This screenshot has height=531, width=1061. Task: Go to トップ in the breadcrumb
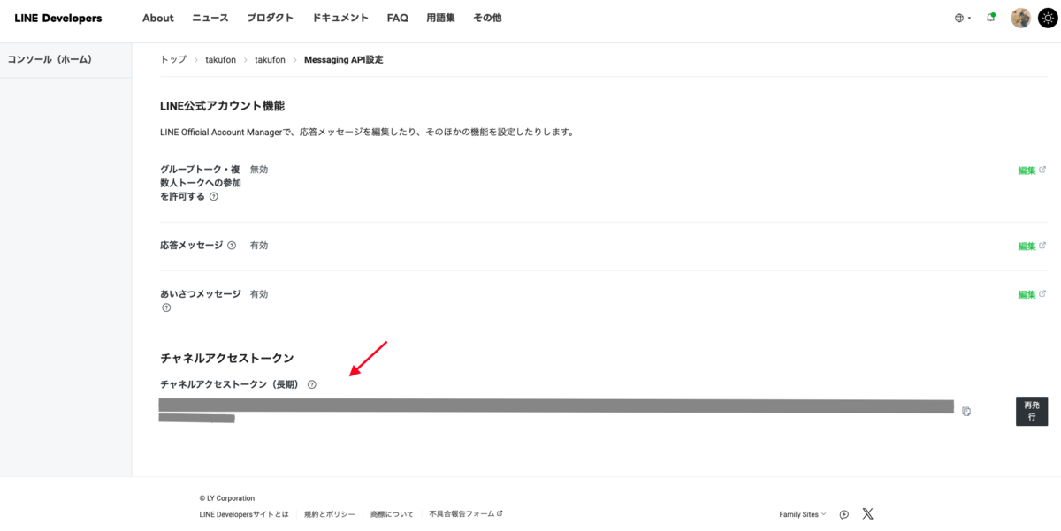click(x=173, y=59)
